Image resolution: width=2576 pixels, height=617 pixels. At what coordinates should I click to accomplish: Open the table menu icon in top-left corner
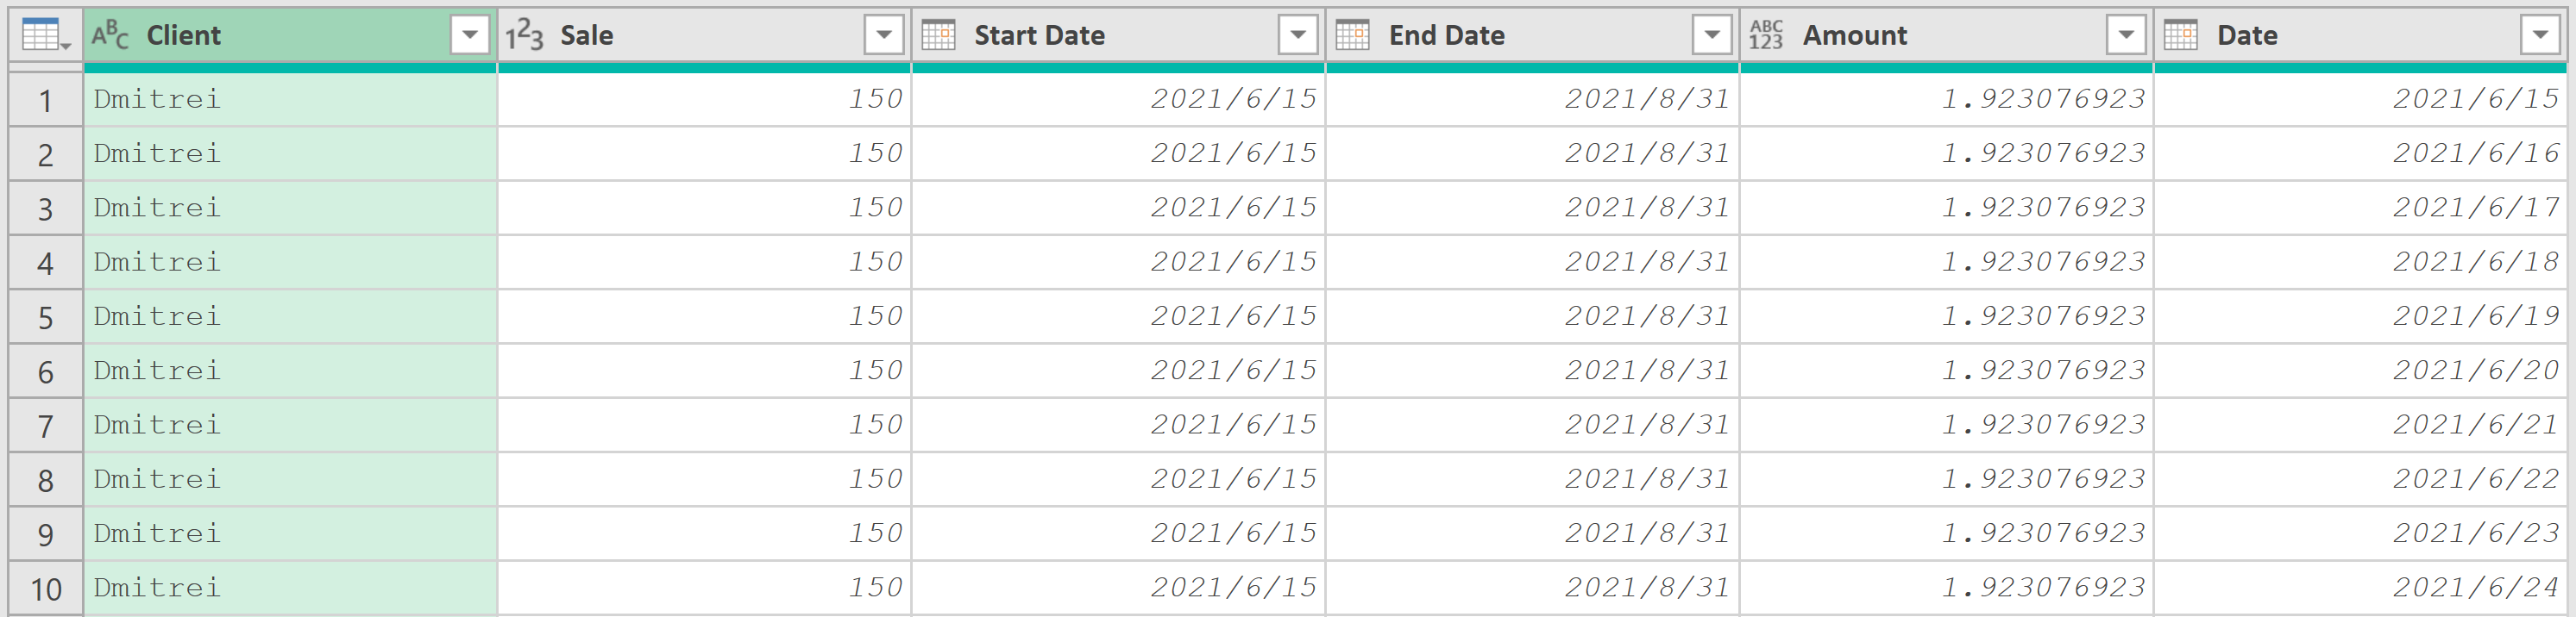point(45,36)
